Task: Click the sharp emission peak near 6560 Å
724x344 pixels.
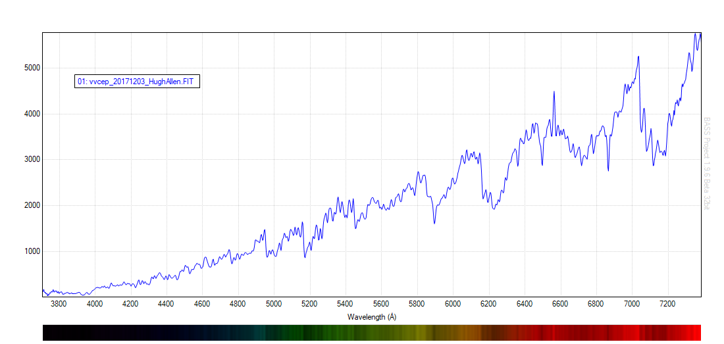Action: [554, 92]
